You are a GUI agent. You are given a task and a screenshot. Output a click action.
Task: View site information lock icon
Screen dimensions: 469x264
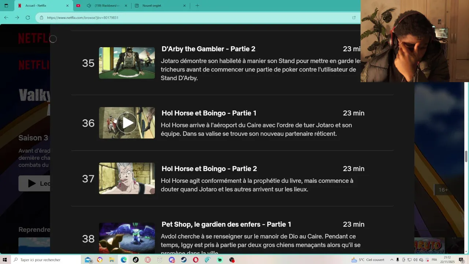(41, 18)
